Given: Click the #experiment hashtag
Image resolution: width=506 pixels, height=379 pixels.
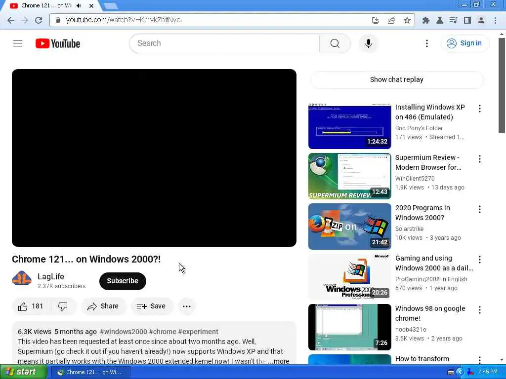Looking at the screenshot, I should (198, 332).
